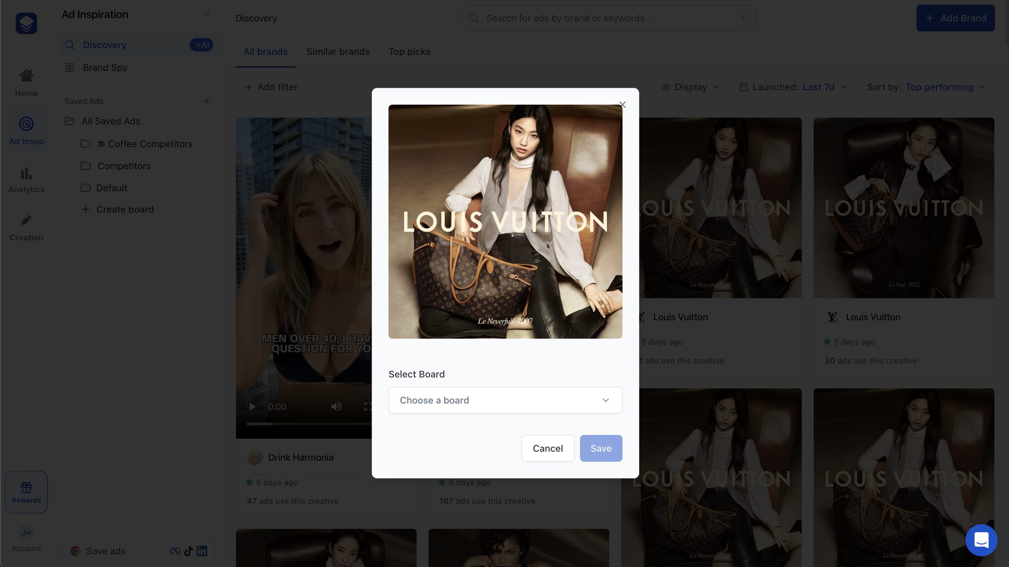Screen dimensions: 1009x567
Task: Mute the Drink Harmonia video
Action: pyautogui.click(x=336, y=407)
